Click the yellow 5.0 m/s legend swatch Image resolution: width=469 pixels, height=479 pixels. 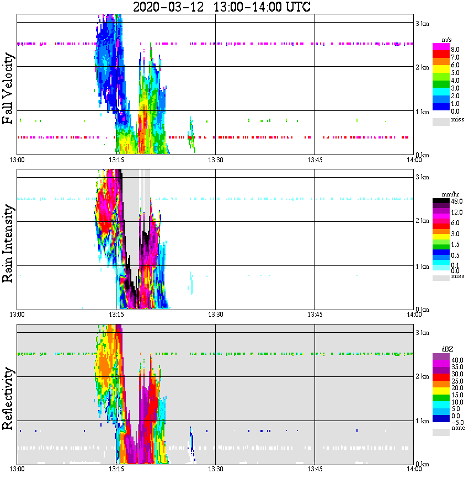coord(441,70)
